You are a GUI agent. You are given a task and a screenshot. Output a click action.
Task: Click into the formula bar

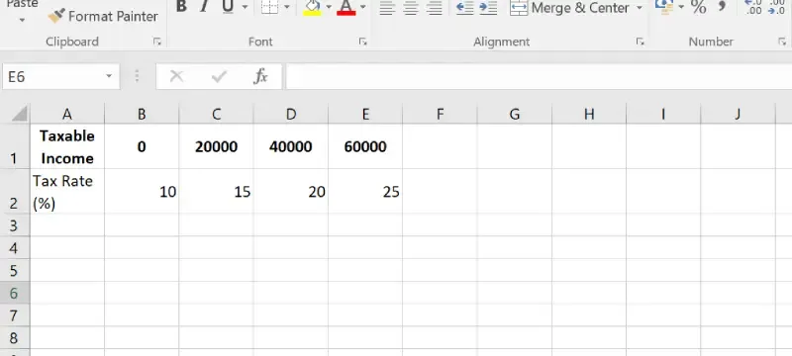click(x=539, y=77)
